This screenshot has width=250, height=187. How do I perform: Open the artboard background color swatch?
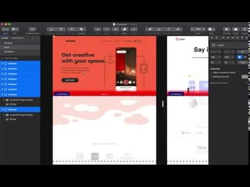click(x=245, y=77)
